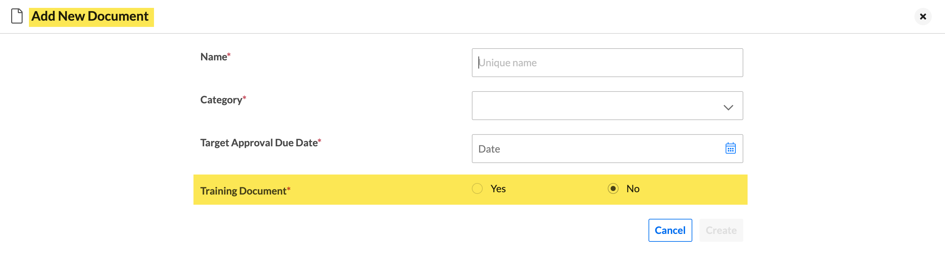Image resolution: width=945 pixels, height=269 pixels.
Task: Click the red asterisk beside Training Document
Action: click(289, 189)
